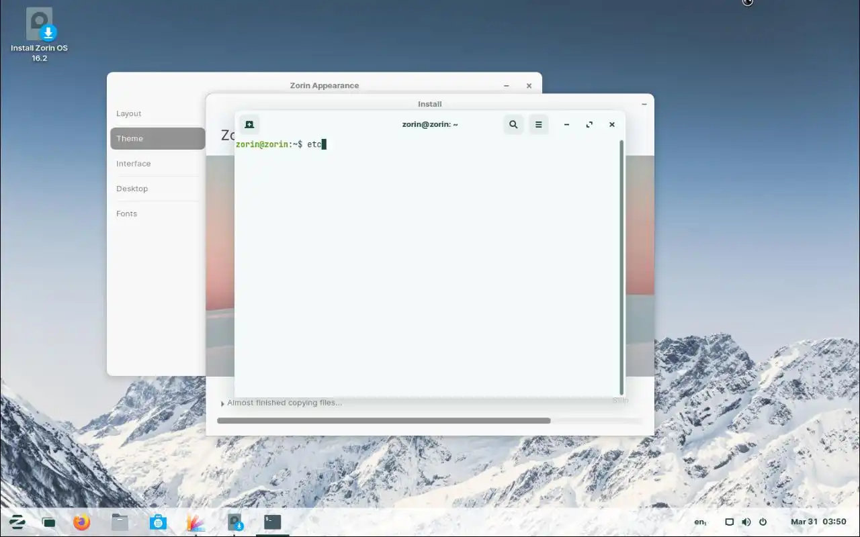The height and width of the screenshot is (537, 860).
Task: Click the terminal command prompt line
Action: [281, 144]
